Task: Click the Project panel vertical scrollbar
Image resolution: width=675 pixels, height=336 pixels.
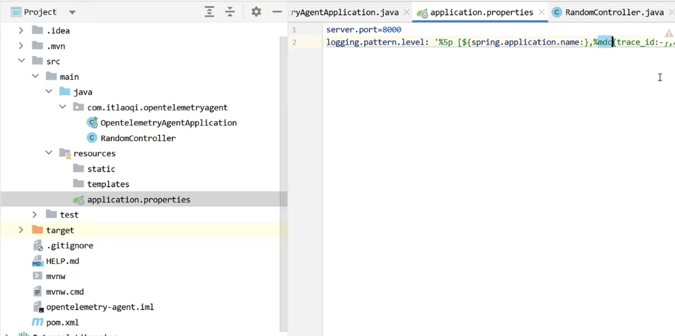Action: pos(284,183)
